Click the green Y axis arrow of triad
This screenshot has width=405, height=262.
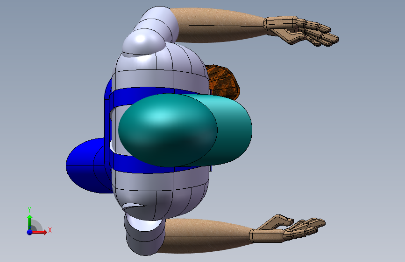29,222
